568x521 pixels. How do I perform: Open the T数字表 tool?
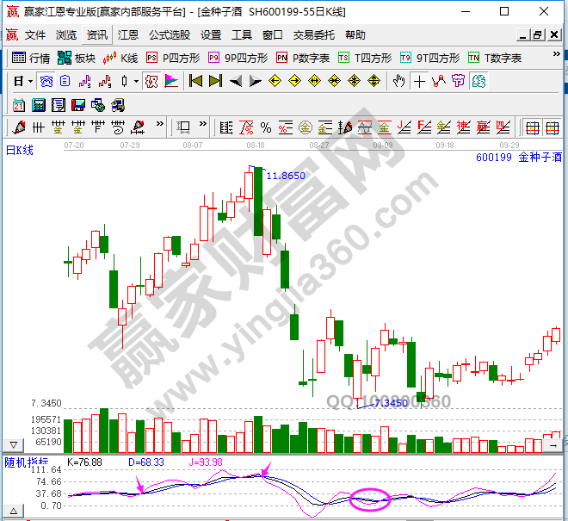[x=495, y=58]
